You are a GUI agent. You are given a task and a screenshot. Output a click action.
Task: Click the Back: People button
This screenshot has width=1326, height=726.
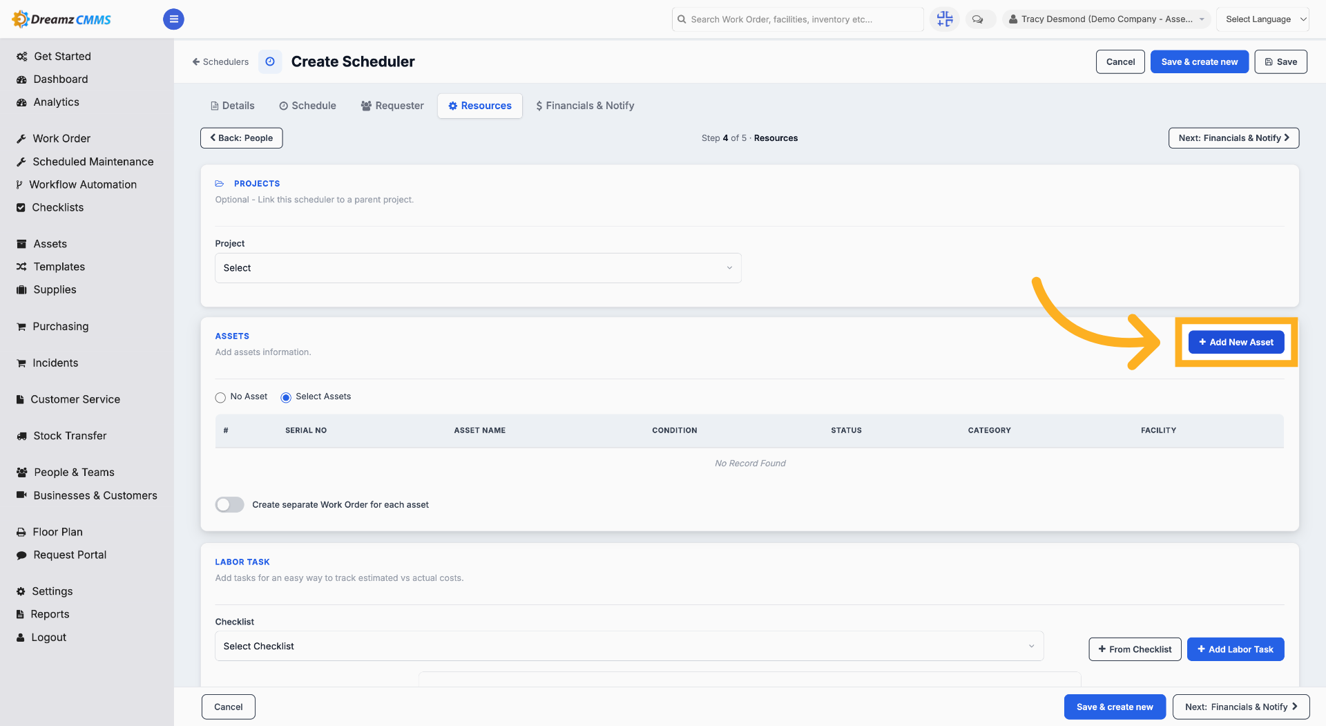[242, 138]
